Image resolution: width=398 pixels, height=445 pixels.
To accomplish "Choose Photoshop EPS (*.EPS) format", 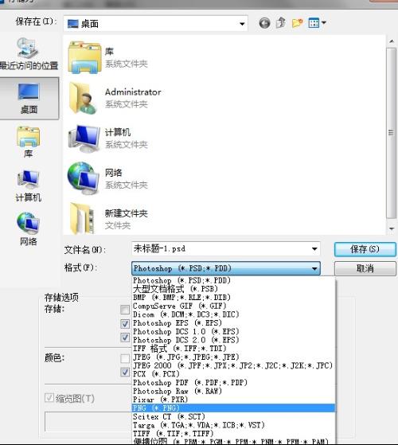I will pyautogui.click(x=233, y=323).
